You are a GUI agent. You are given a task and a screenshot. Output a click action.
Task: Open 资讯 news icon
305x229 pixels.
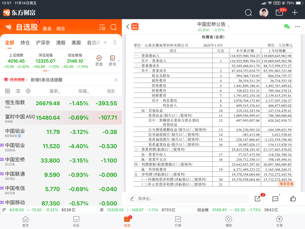click(x=112, y=61)
